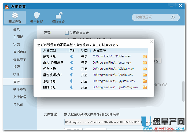Select path ending in msg.wav

[112, 62]
